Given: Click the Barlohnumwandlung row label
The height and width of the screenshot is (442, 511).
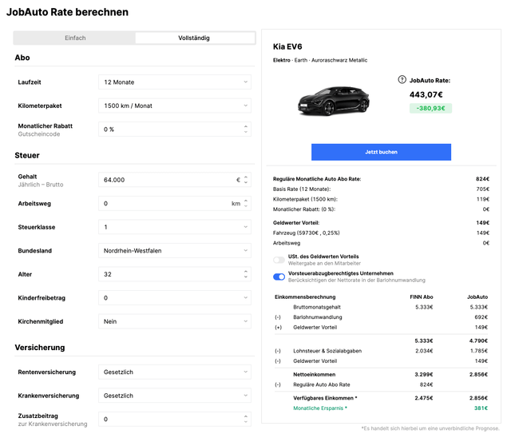Looking at the screenshot, I should tap(318, 317).
